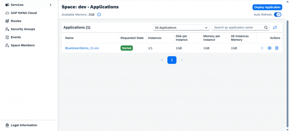Click the stop icon for BlueGreenDemo_V1-srv
This screenshot has height=131, width=289.
[270, 48]
